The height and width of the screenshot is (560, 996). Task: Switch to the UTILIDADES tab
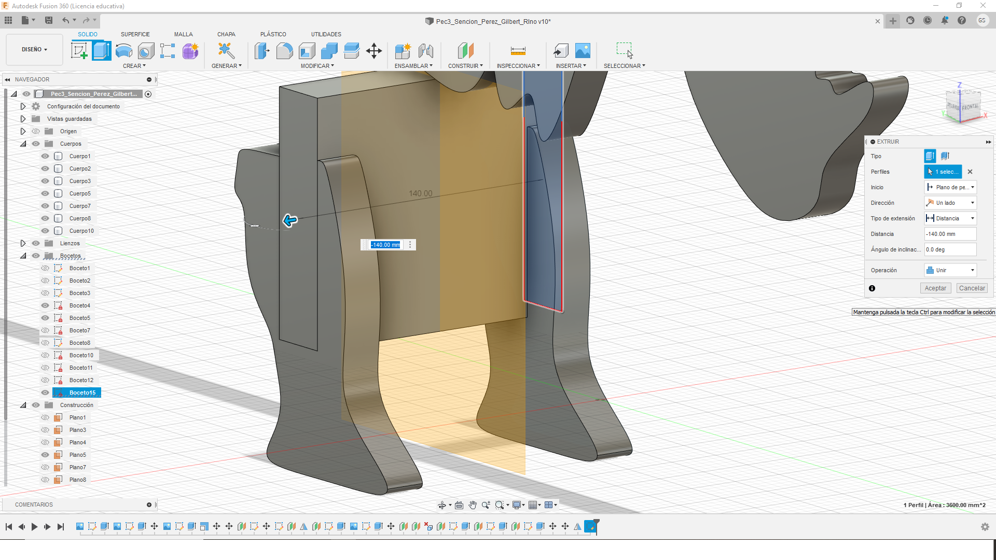[x=326, y=34]
